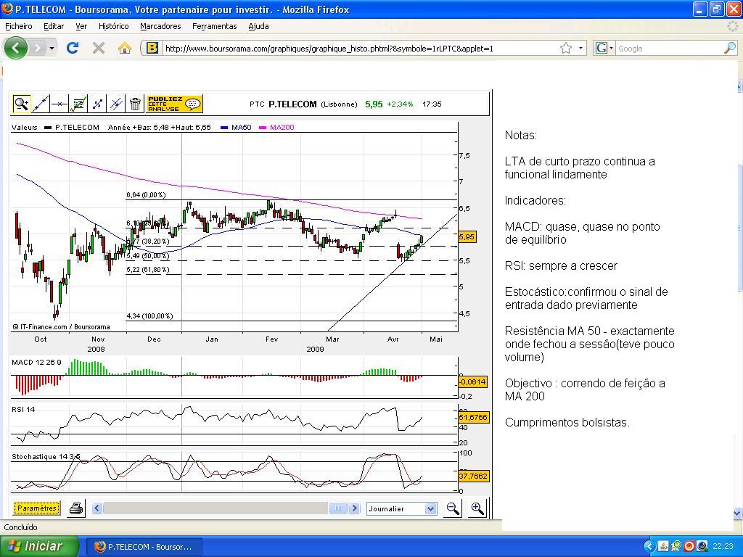This screenshot has width=743, height=557.
Task: Open the Google search engine selector dropdown
Action: coord(604,49)
